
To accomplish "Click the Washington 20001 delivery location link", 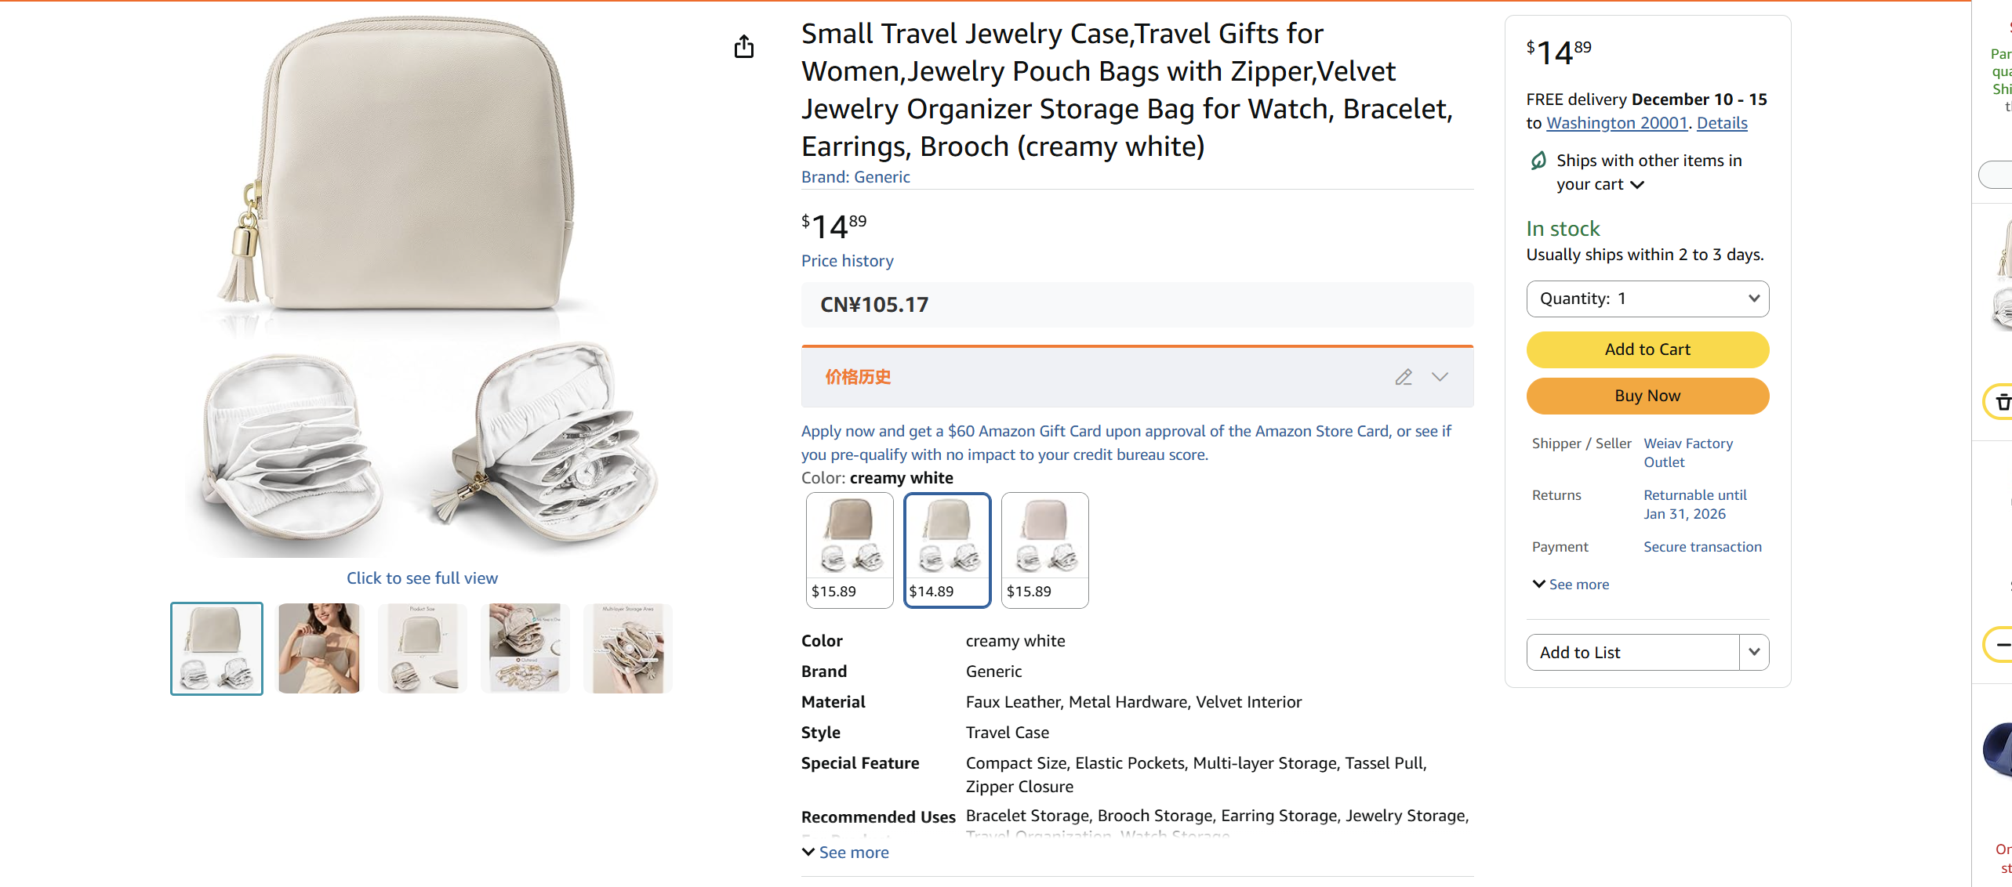I will point(1616,123).
